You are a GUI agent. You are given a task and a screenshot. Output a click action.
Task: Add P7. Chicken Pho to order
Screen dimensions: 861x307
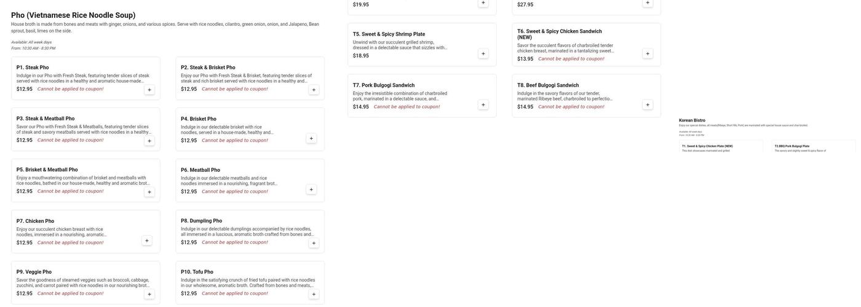point(147,241)
